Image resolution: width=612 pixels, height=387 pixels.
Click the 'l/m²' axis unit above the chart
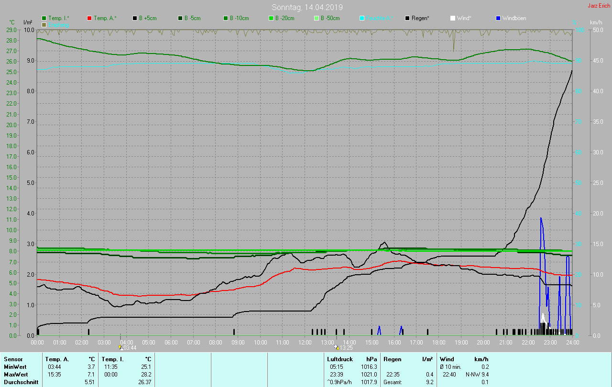[x=28, y=22]
